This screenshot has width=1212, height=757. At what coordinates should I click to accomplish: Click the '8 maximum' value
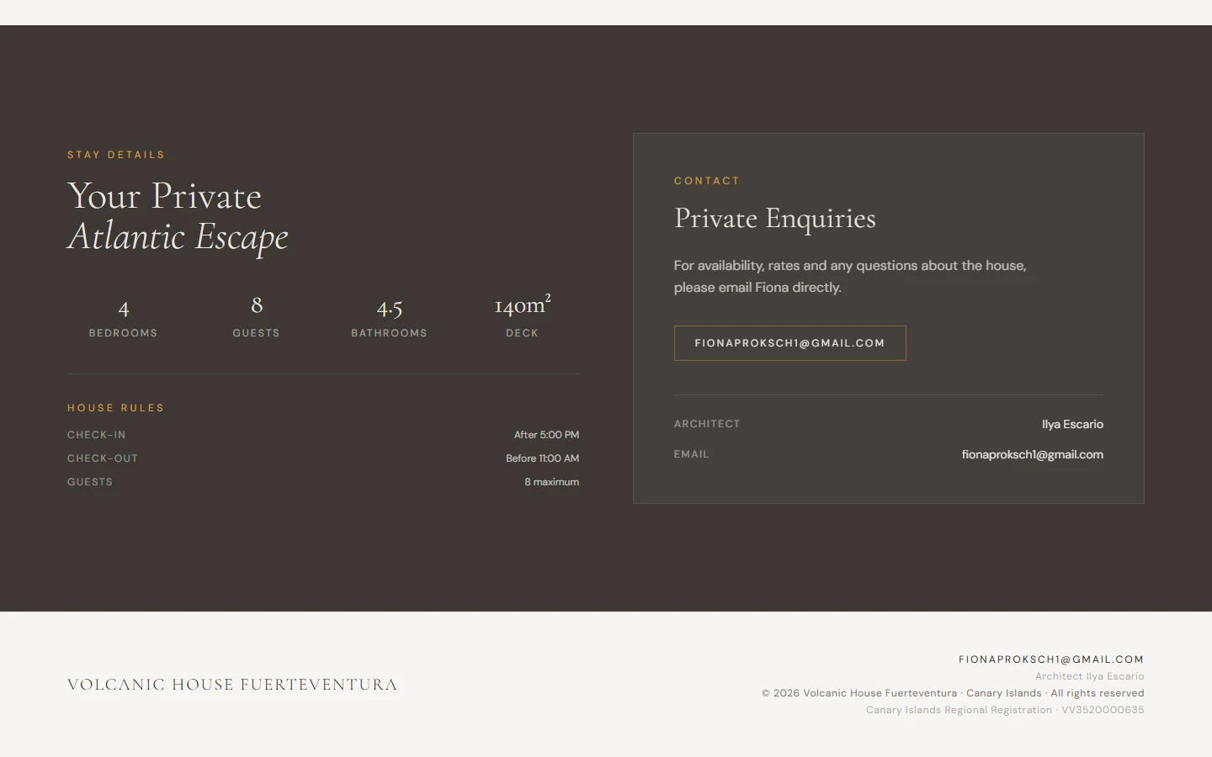551,482
